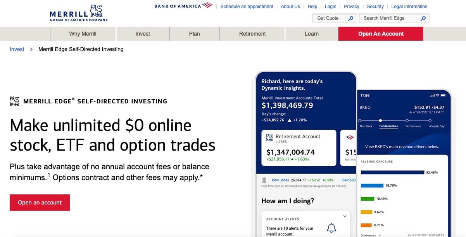Screen dimensions: 466x237
Task: Open the About Us link
Action: point(290,7)
